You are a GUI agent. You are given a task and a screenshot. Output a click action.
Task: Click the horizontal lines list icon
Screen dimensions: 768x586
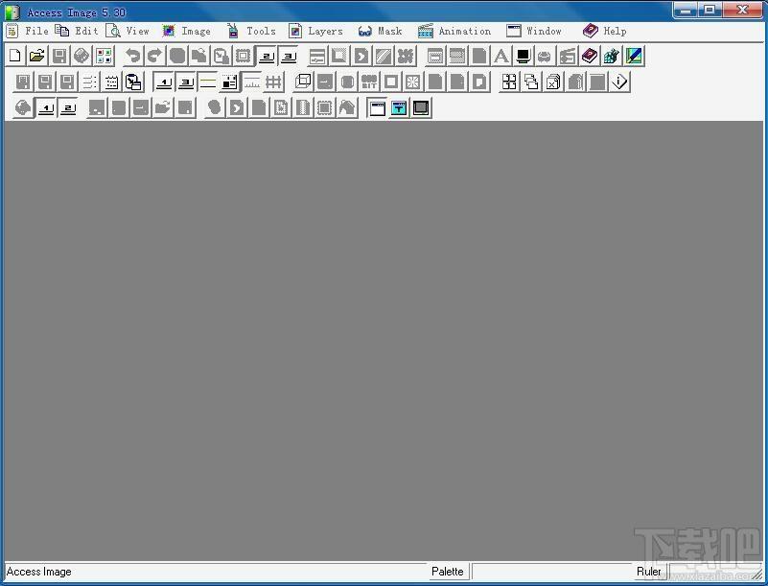coord(89,82)
